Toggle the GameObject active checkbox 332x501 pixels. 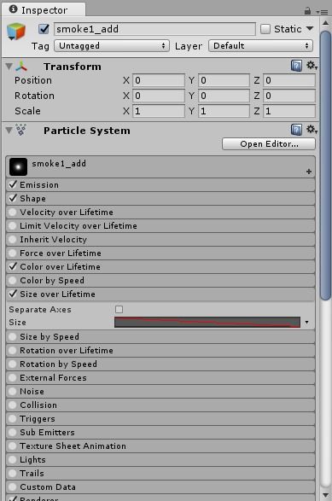click(x=44, y=29)
